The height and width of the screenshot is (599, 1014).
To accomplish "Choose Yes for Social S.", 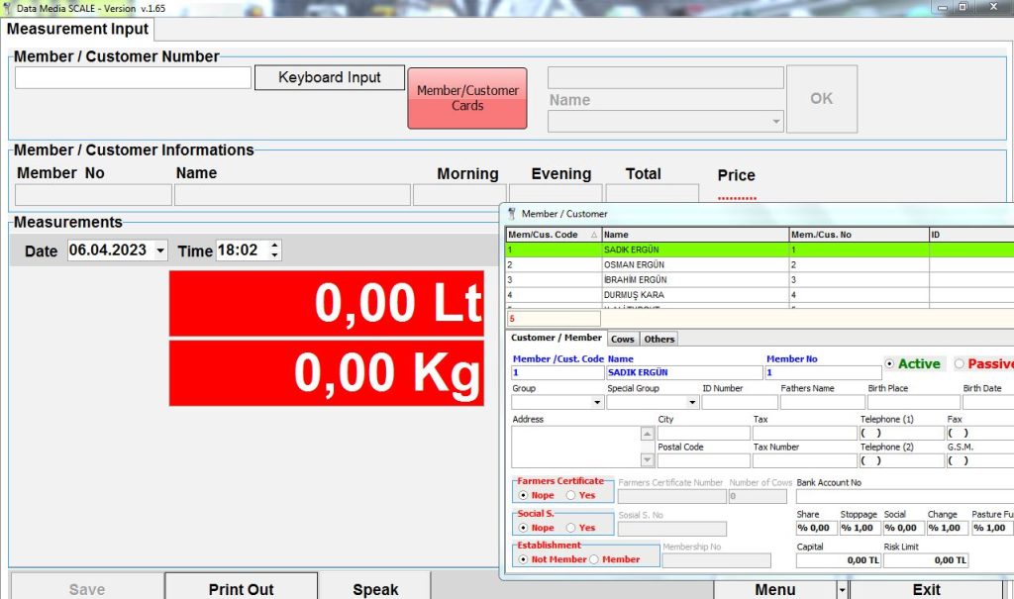I will pyautogui.click(x=570, y=528).
